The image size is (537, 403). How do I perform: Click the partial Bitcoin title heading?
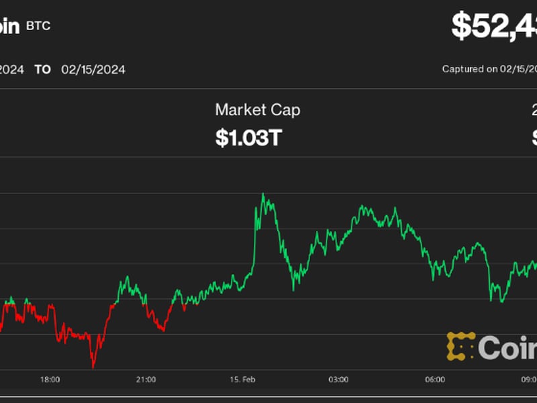[x=9, y=26]
